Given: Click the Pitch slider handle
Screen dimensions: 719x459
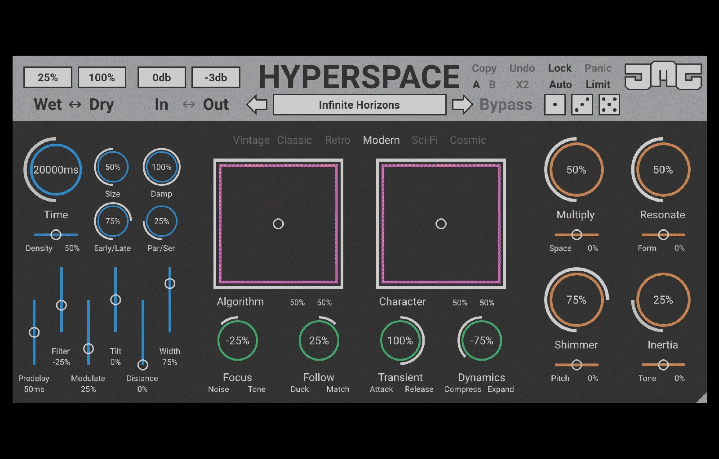Looking at the screenshot, I should pyautogui.click(x=577, y=365).
